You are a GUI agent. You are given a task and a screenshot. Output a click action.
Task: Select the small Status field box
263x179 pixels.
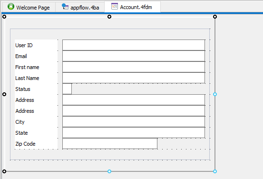coord(67,89)
